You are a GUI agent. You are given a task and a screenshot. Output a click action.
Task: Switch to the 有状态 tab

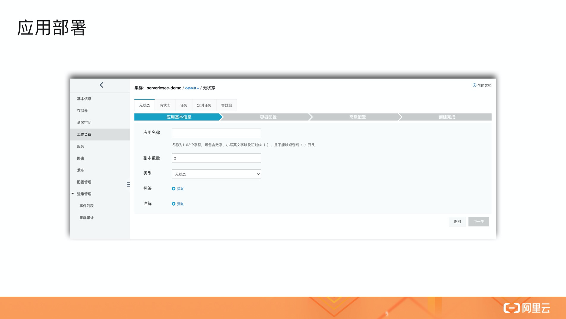pos(165,105)
